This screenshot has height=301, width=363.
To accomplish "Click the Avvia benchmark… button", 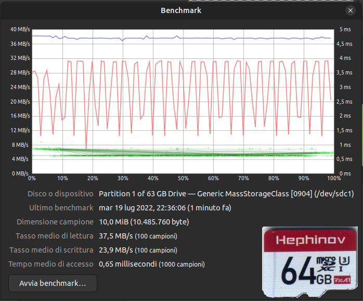I will [53, 283].
